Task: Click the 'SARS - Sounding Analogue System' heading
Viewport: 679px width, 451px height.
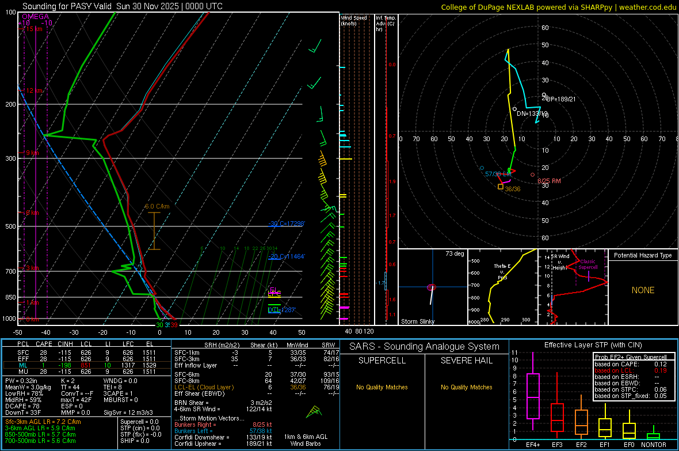Action: click(x=424, y=347)
